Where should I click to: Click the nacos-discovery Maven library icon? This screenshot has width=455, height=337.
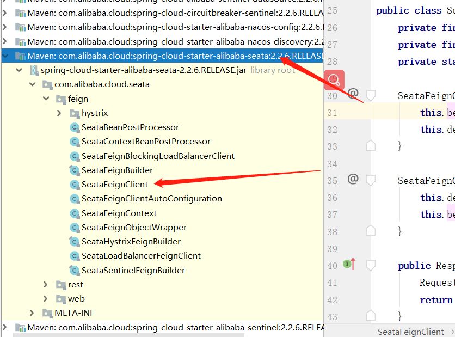[20, 42]
